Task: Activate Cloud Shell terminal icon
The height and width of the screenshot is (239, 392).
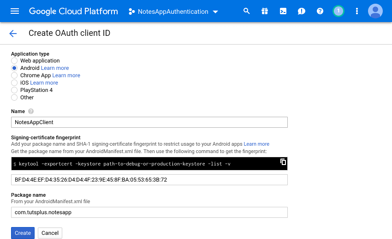Action: [x=283, y=11]
